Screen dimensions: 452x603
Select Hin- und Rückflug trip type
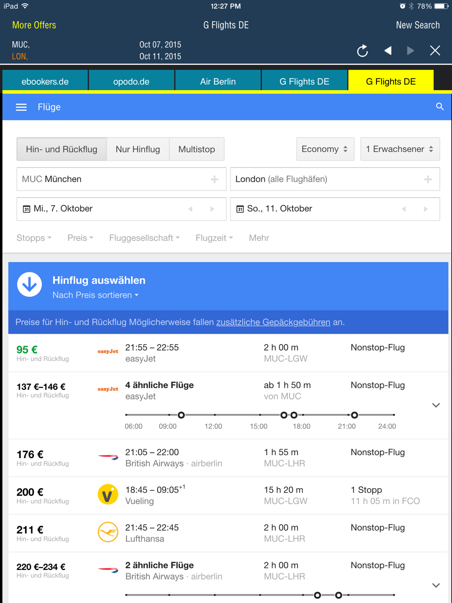[x=61, y=149]
